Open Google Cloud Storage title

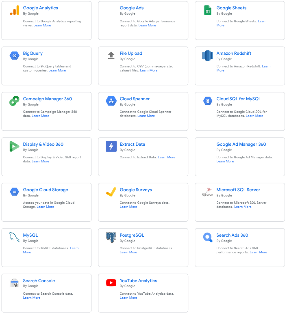tap(46, 190)
